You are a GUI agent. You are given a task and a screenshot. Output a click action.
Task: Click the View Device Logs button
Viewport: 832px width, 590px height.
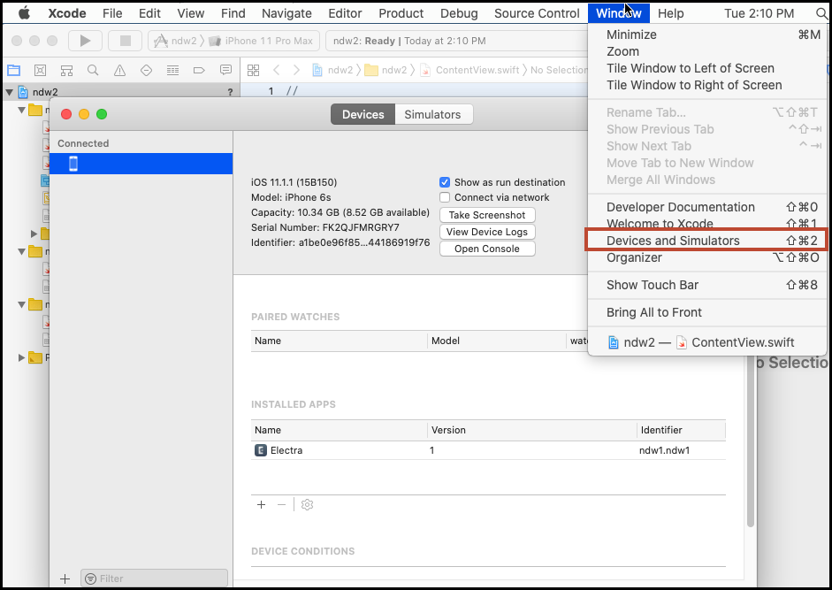pyautogui.click(x=487, y=232)
